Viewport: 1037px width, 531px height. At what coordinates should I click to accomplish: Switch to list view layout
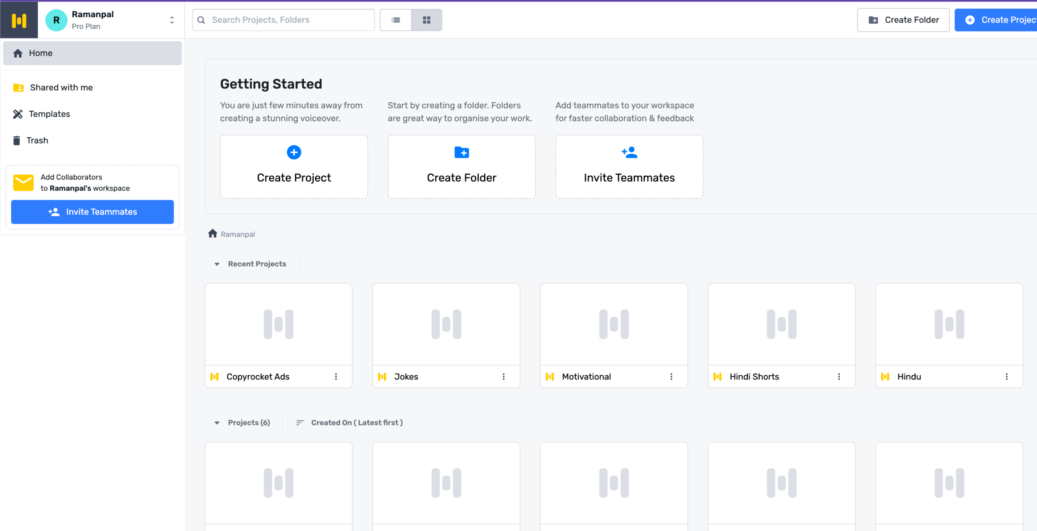click(395, 20)
